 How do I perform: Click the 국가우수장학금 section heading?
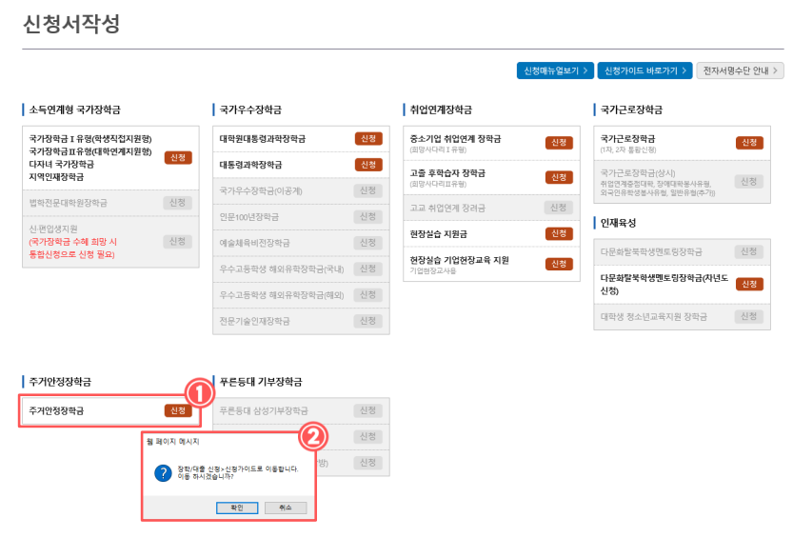pyautogui.click(x=251, y=110)
